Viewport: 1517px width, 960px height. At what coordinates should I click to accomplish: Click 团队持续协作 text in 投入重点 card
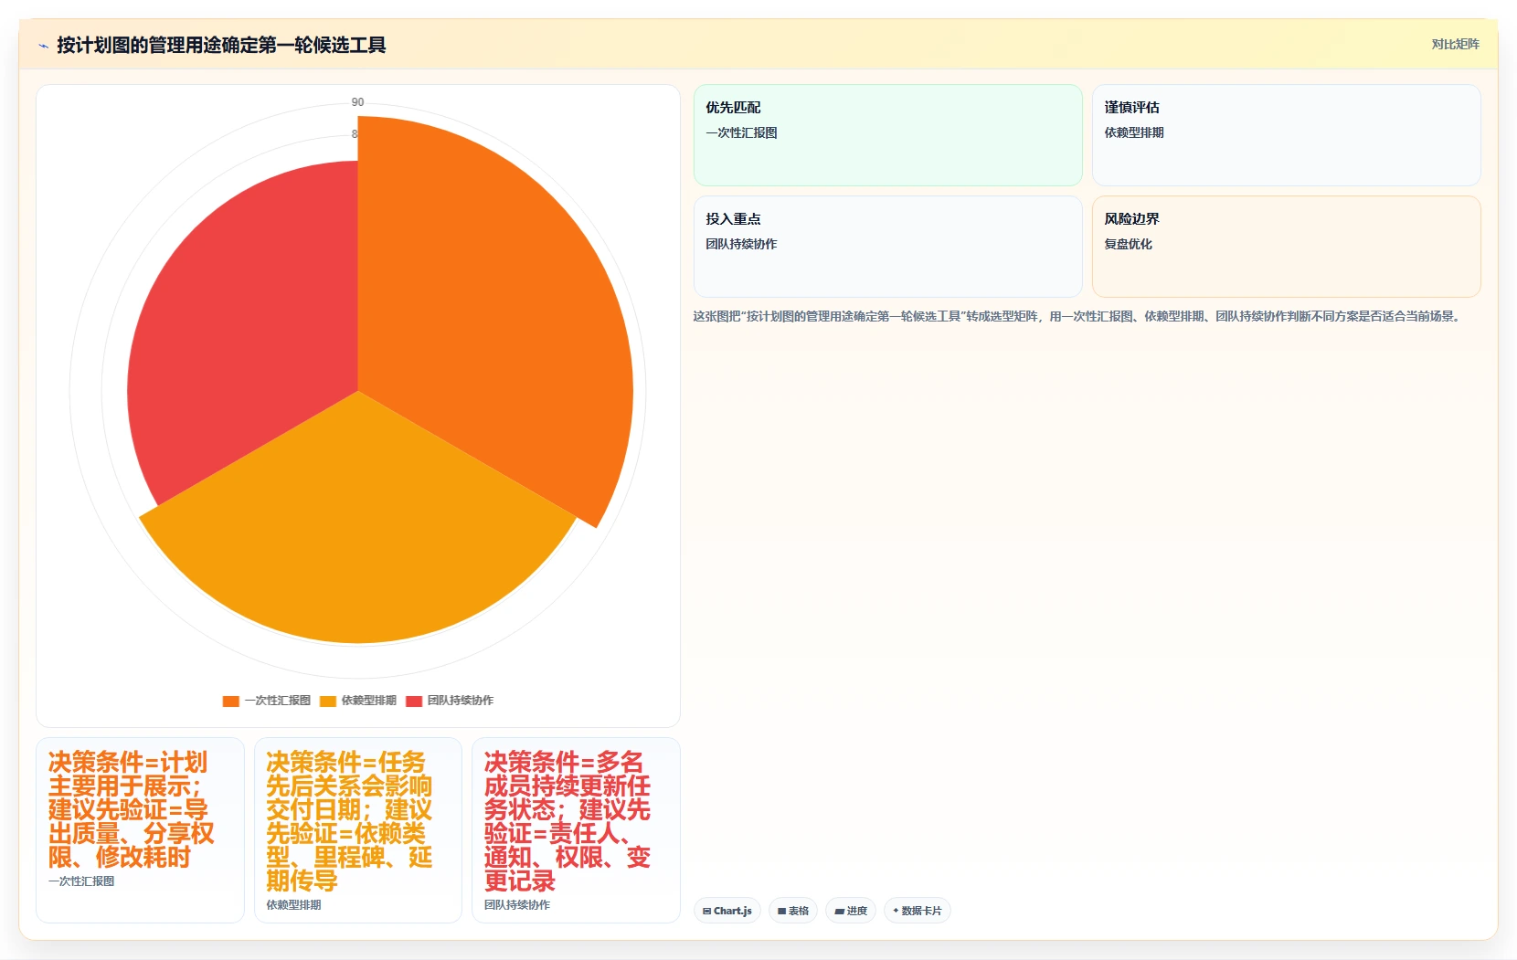741,244
